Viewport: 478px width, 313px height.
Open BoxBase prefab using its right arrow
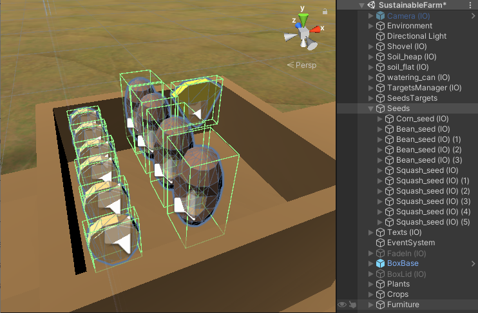[x=473, y=263]
